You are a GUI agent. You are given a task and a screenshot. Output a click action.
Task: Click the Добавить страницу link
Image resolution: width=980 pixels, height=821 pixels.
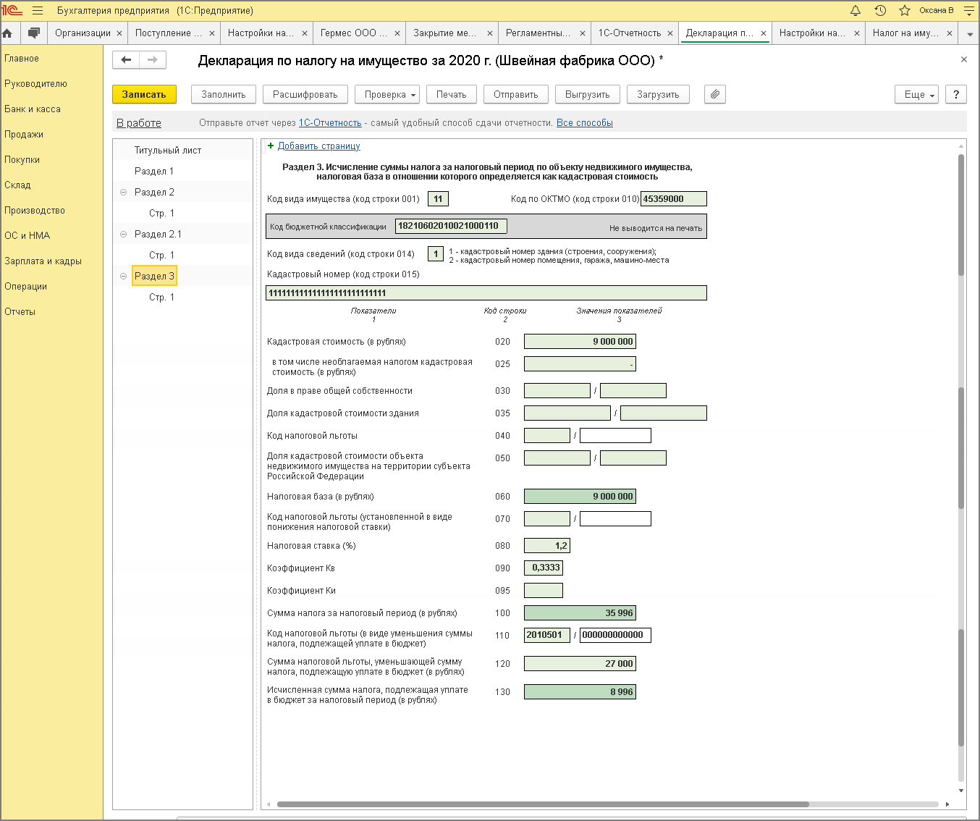point(319,146)
